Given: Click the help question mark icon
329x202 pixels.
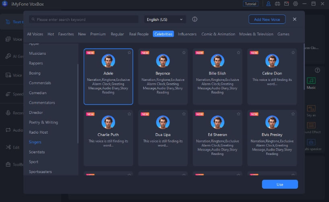Looking at the screenshot, I should pyautogui.click(x=317, y=70).
